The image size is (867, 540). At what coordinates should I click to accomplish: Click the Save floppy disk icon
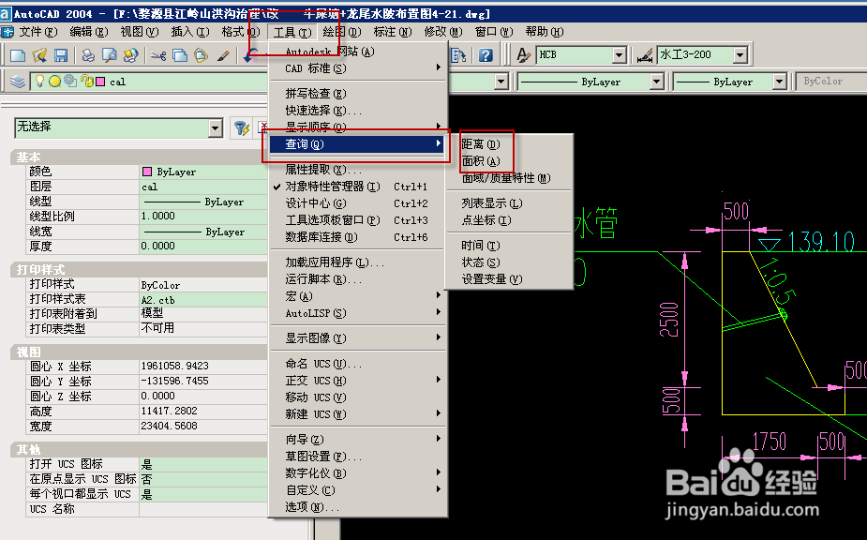[x=61, y=55]
